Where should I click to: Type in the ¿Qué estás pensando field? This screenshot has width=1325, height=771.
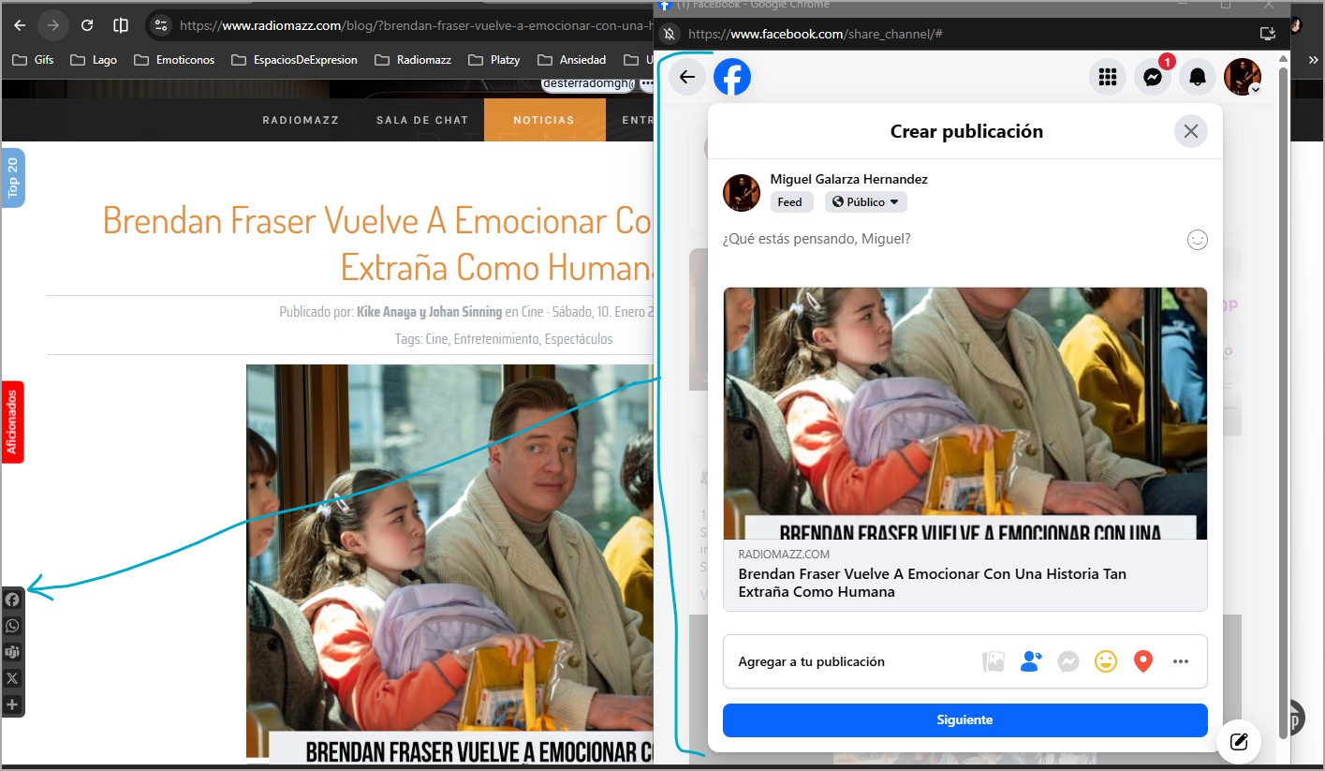pyautogui.click(x=946, y=240)
